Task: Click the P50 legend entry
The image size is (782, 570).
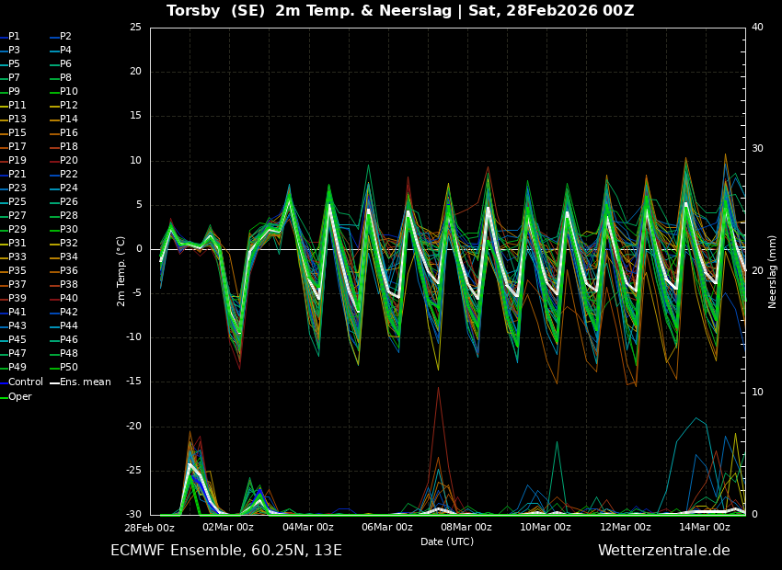Action: pos(69,369)
